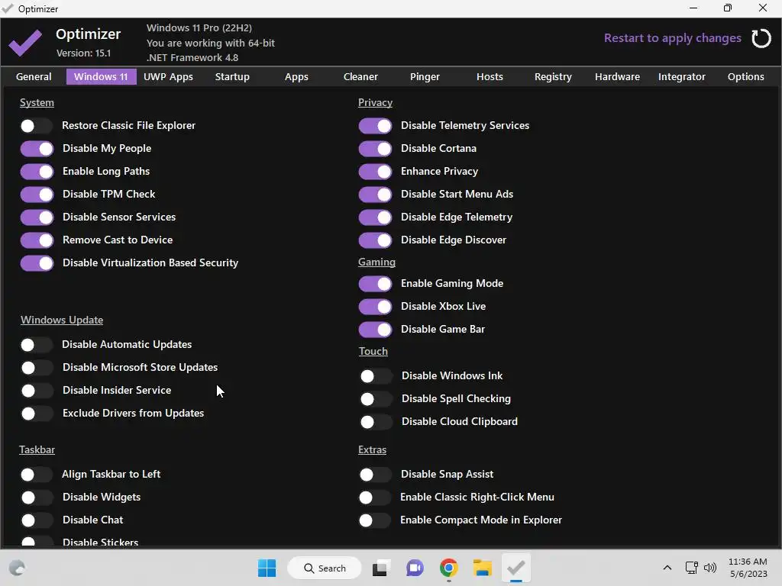Open Google Chrome from taskbar

[449, 568]
